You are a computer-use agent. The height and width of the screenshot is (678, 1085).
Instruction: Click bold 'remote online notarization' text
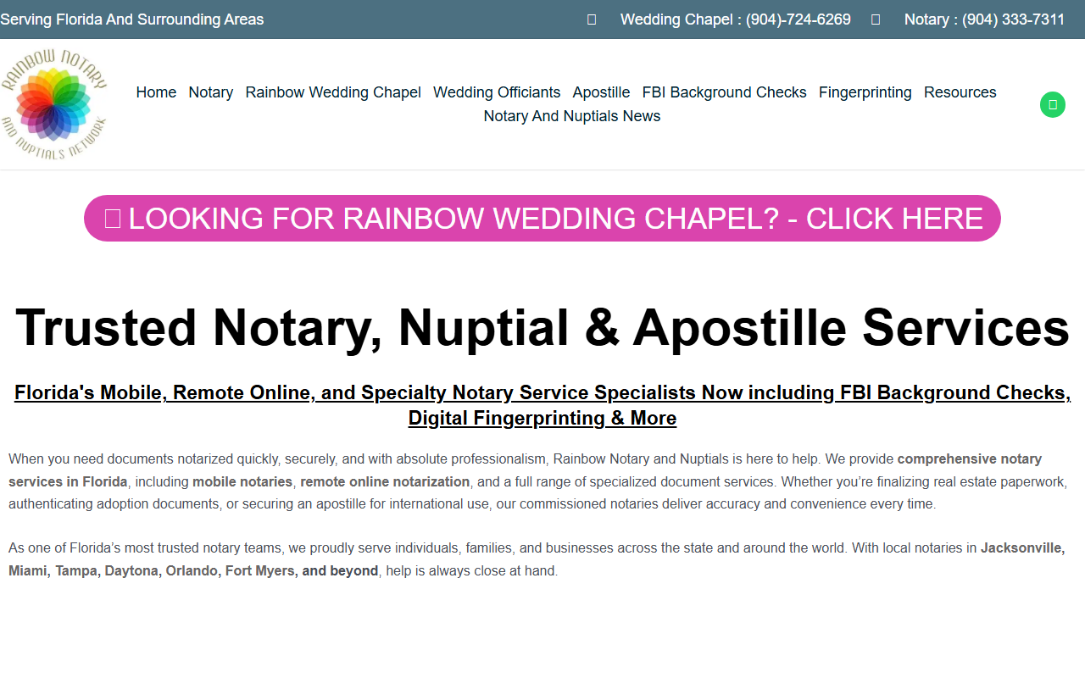coord(385,481)
